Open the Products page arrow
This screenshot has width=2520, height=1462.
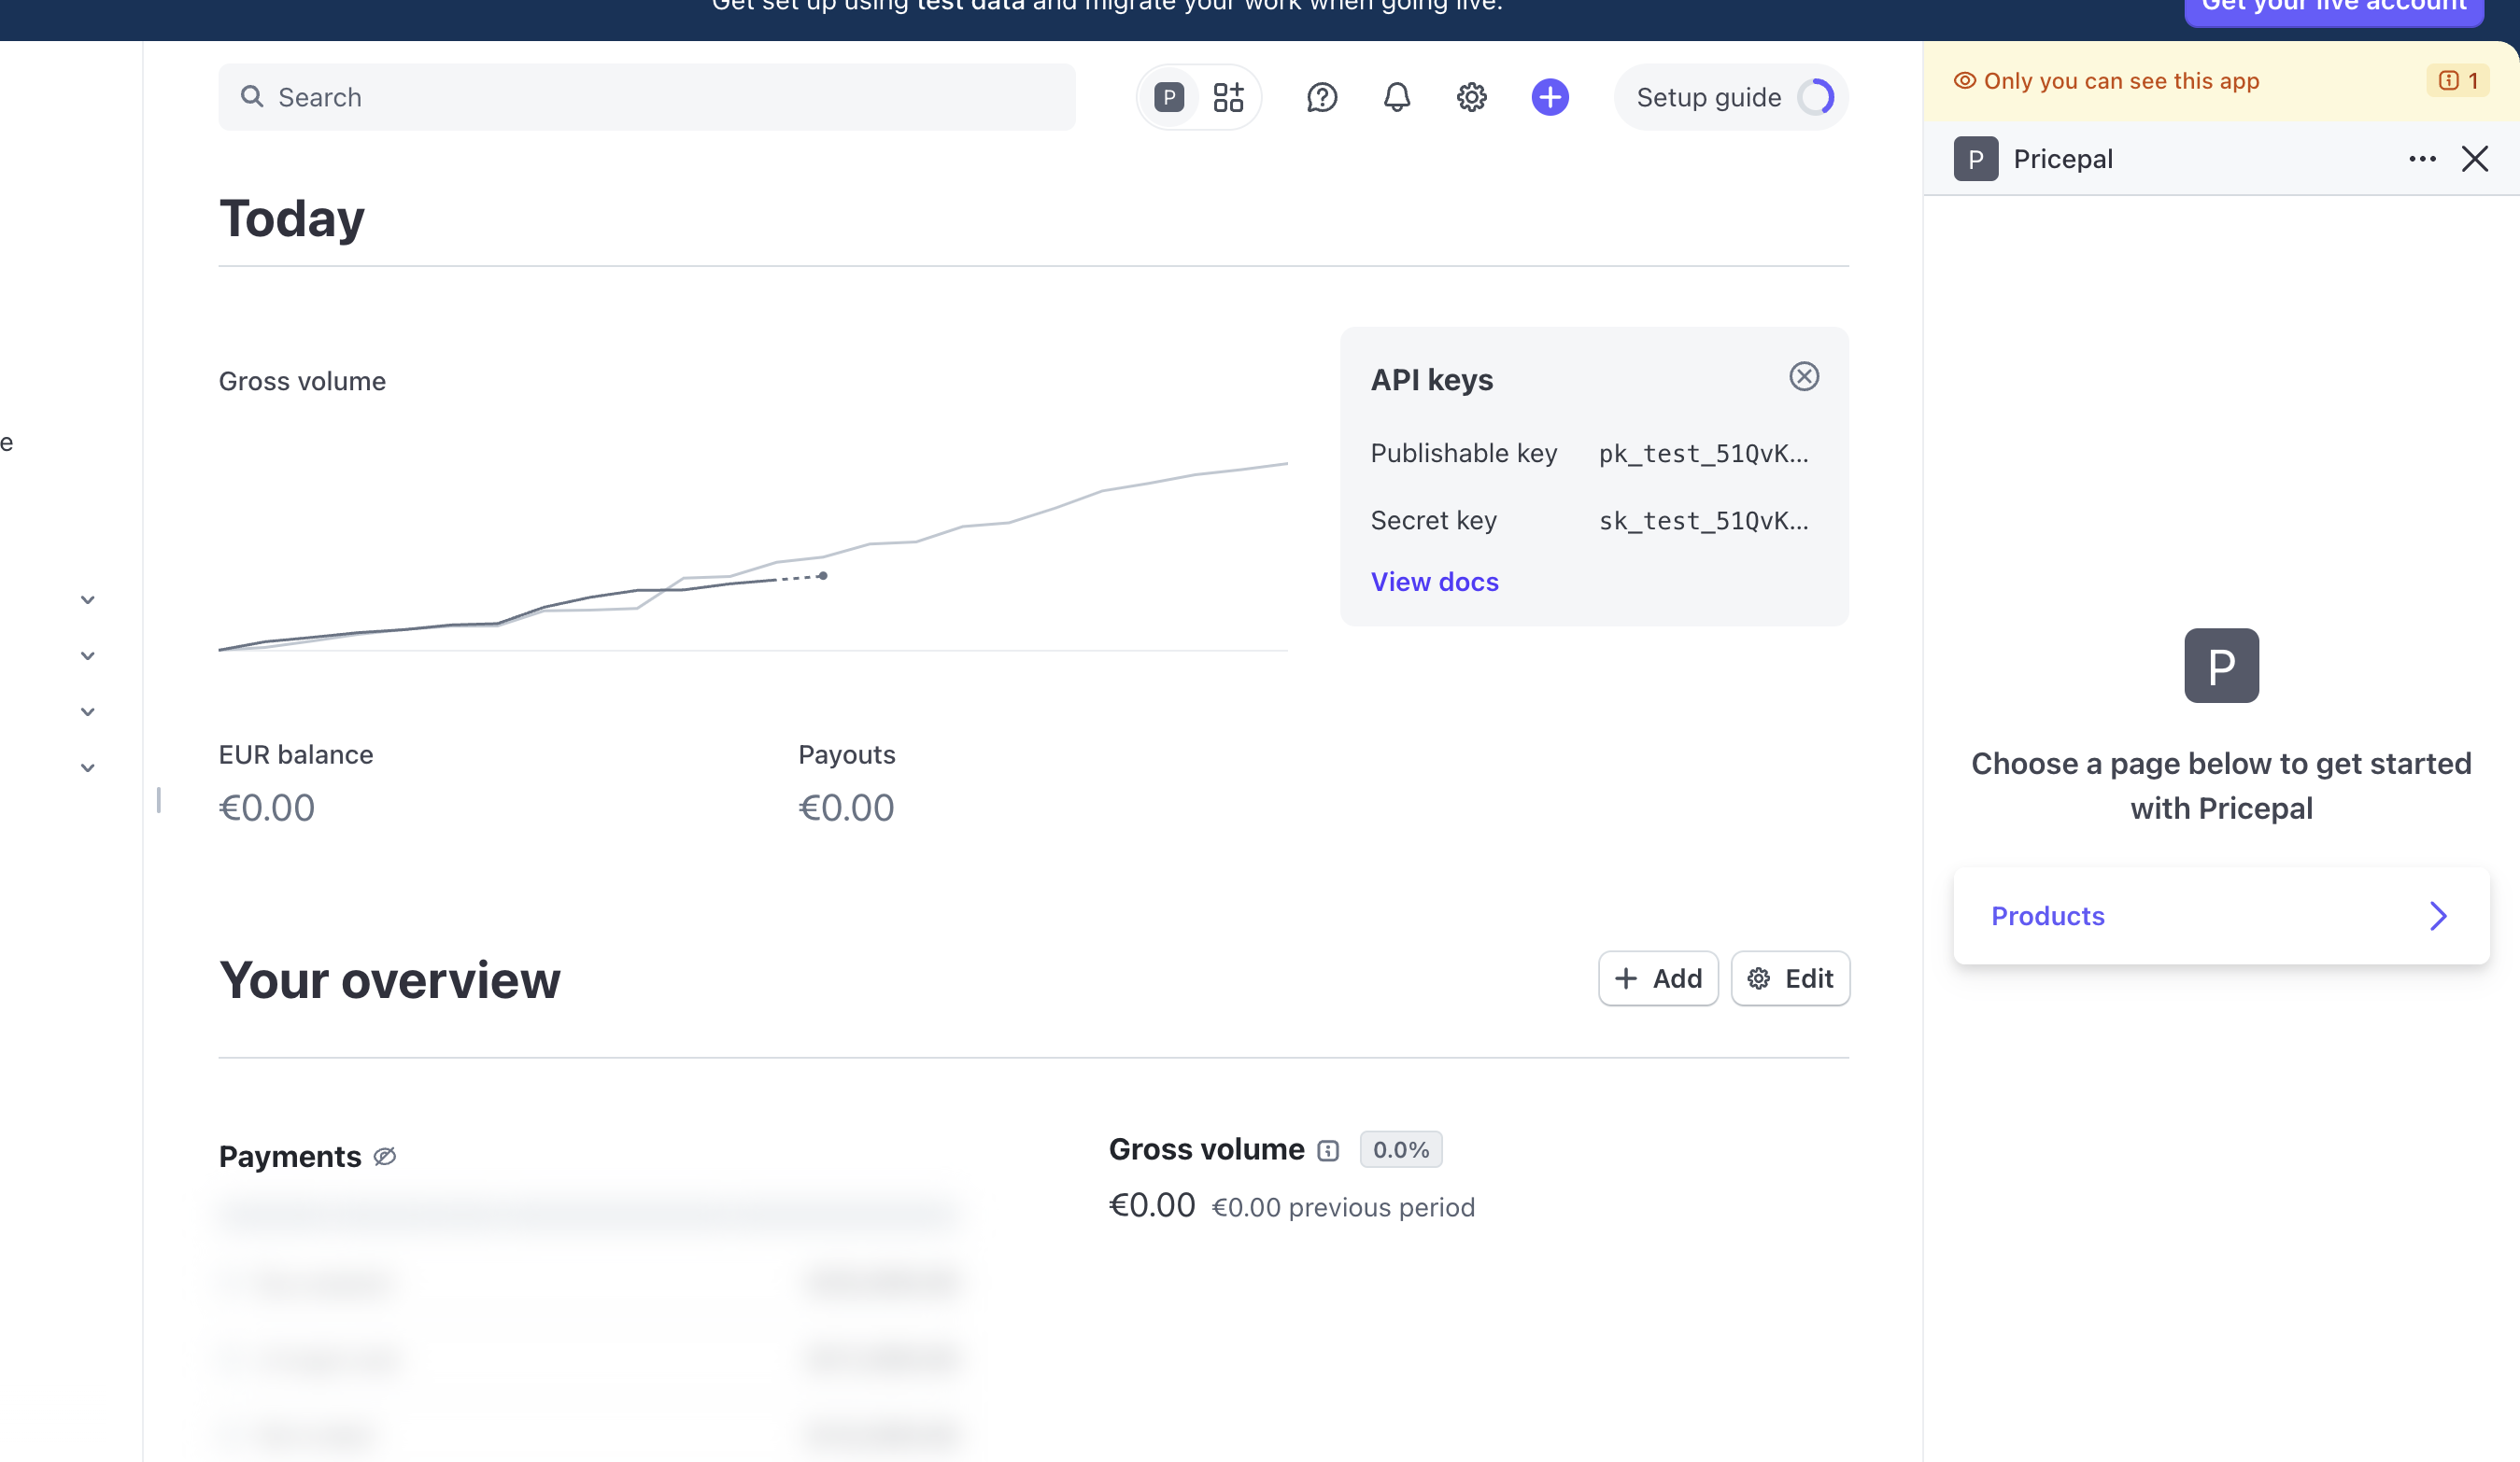(2437, 915)
